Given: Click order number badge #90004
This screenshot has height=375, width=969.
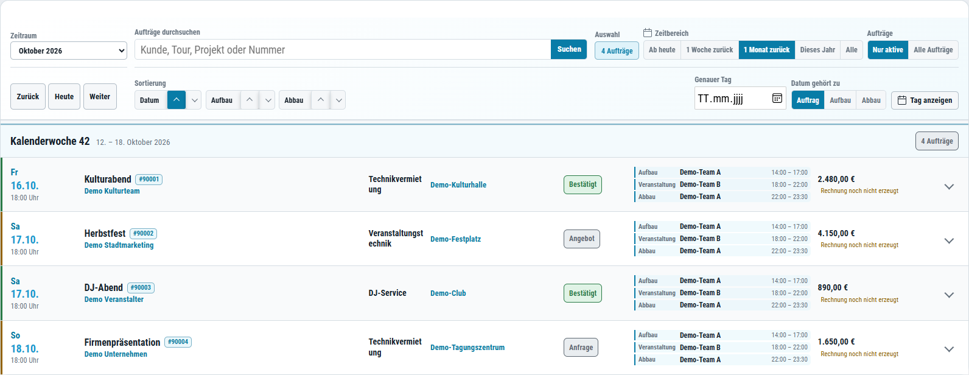Looking at the screenshot, I should [x=178, y=342].
